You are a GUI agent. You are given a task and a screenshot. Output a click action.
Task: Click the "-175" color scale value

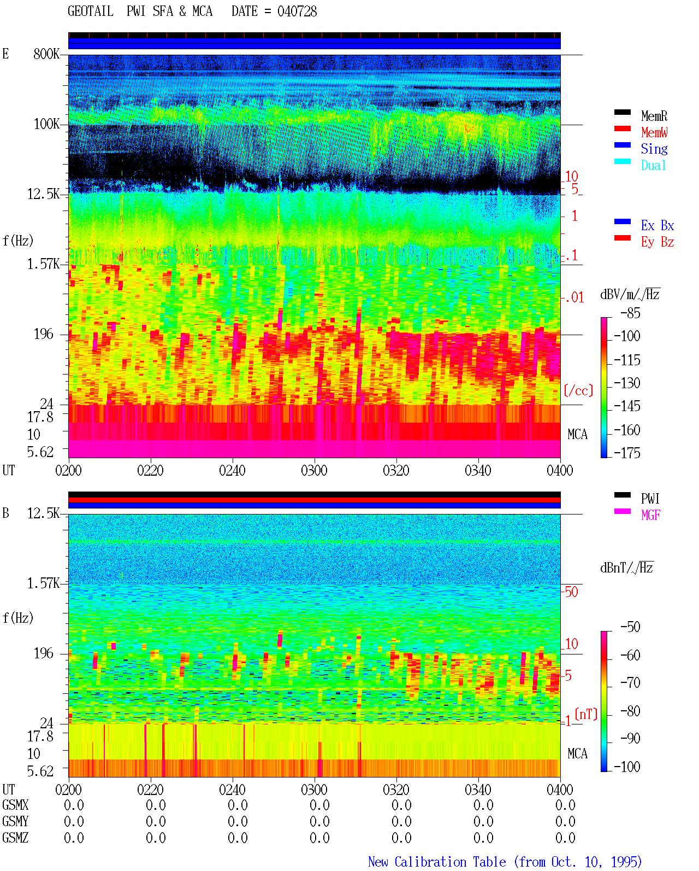point(627,453)
